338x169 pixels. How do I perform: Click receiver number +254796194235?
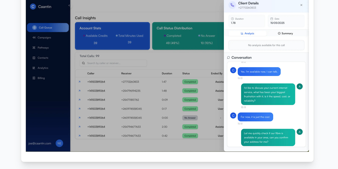tap(131, 91)
